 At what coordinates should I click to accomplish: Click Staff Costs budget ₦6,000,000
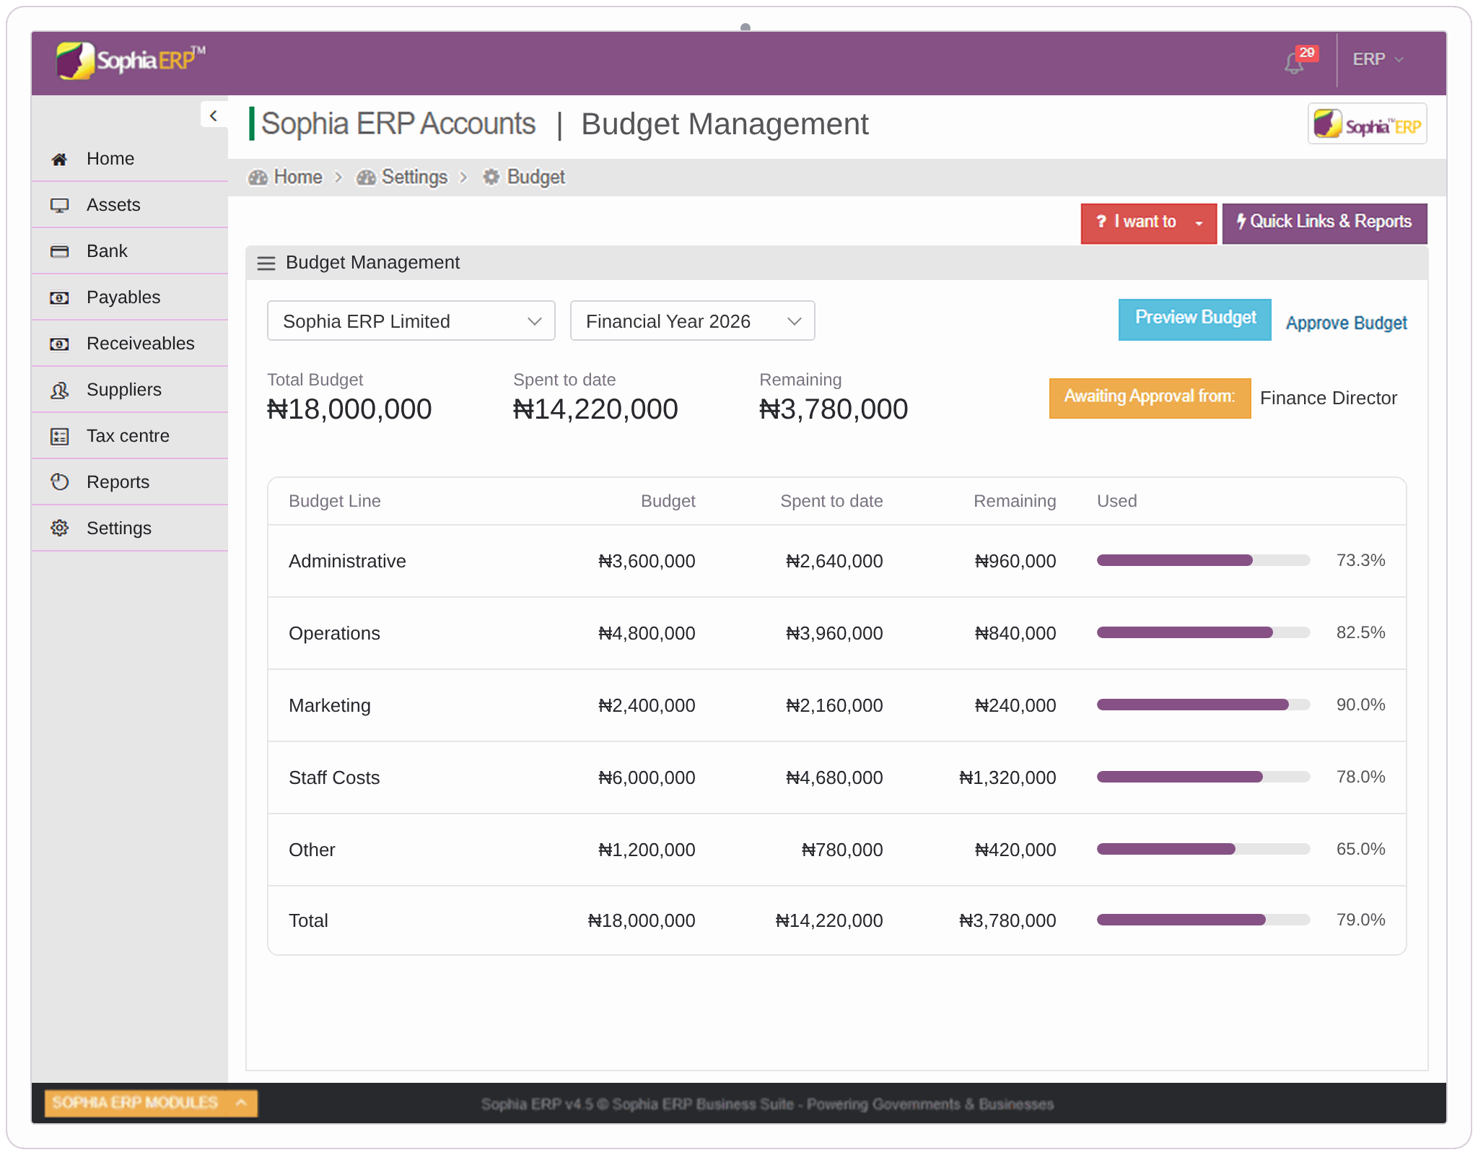tap(647, 777)
